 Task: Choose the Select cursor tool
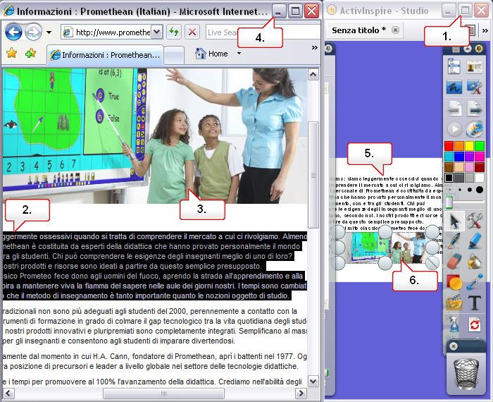pos(454,221)
